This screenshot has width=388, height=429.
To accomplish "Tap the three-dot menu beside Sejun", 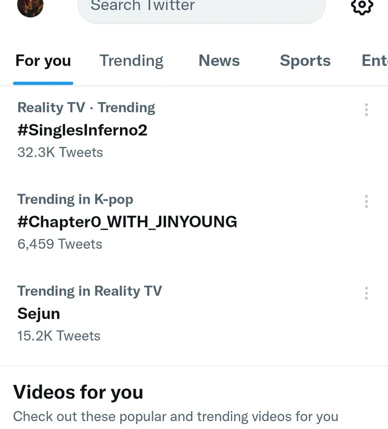I will (x=366, y=293).
